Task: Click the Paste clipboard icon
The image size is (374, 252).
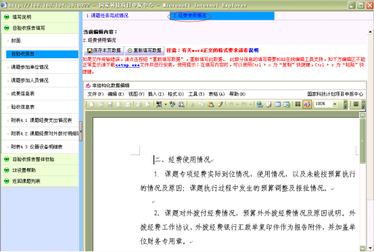Action: [x=210, y=104]
